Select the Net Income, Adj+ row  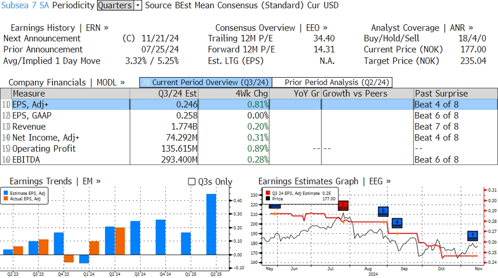tap(249, 138)
